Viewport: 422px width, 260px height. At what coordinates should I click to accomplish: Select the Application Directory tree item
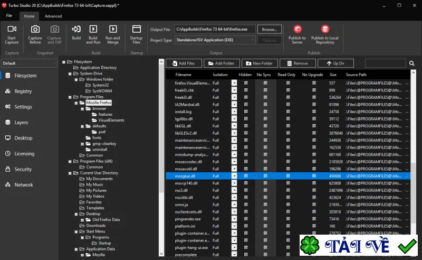(x=98, y=68)
